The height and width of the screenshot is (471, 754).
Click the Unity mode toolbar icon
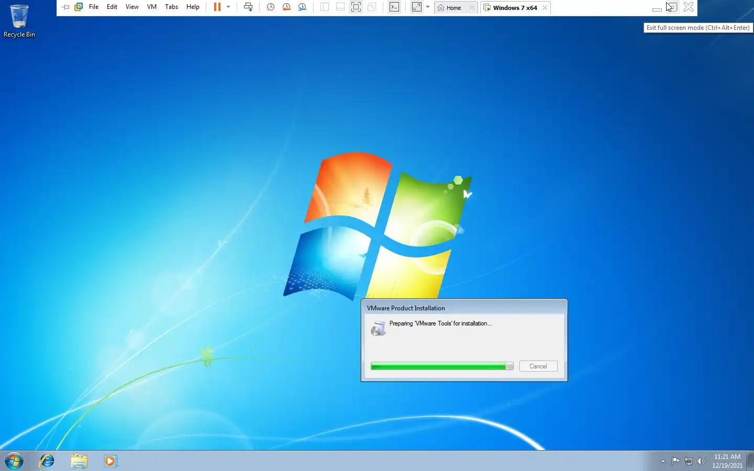(x=372, y=7)
